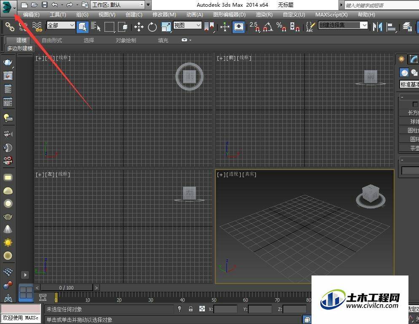Redo the action with the Redo arrow
Image resolution: width=419 pixels, height=324 pixels.
point(70,5)
